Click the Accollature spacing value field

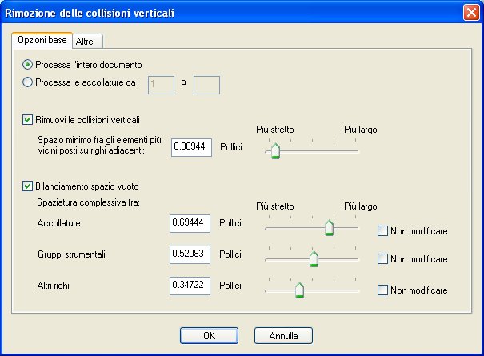pos(190,224)
